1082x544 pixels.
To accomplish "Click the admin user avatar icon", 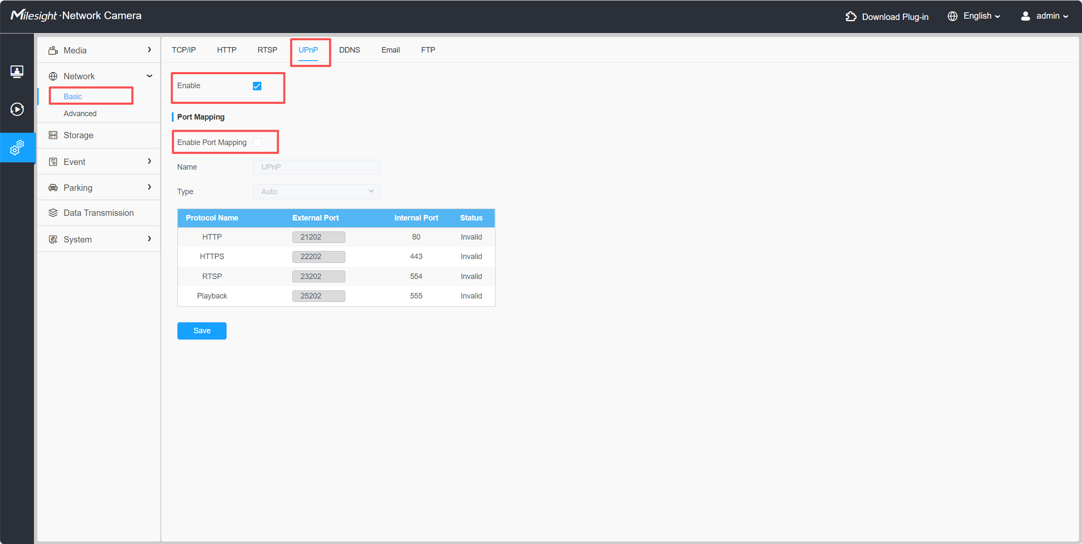I will click(1025, 16).
